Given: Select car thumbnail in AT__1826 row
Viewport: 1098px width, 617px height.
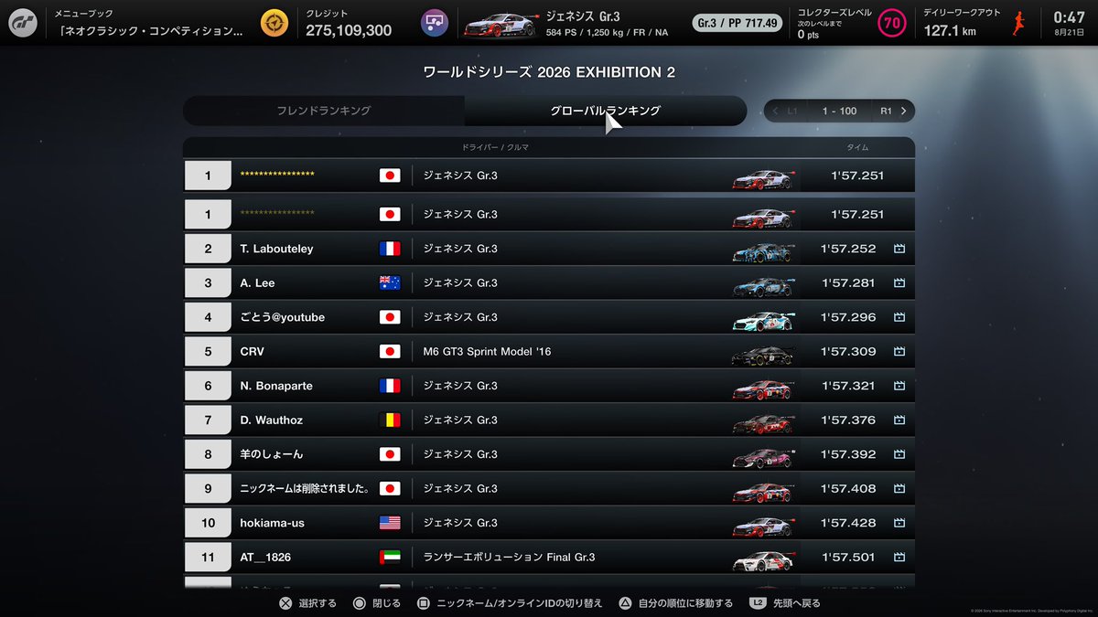Looking at the screenshot, I should 761,558.
